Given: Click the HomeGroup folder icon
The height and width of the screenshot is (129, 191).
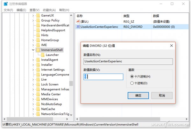Looking at the screenshot, I should pos(38,40).
